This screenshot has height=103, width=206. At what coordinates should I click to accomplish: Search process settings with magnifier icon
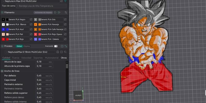tap(65, 52)
